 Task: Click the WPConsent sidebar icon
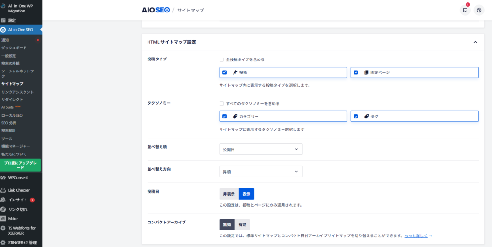pos(3,177)
